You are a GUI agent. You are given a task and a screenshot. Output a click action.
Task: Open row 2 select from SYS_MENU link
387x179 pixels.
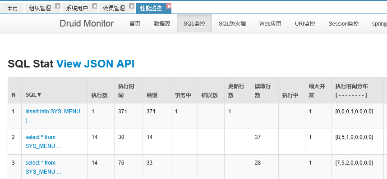coord(43,142)
